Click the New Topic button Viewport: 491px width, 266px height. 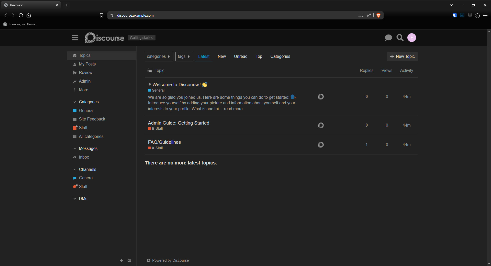(402, 57)
